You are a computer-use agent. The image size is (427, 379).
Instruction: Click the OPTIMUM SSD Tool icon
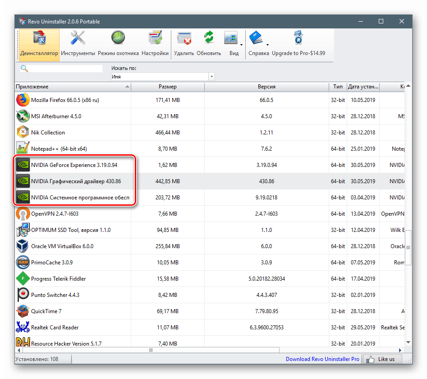(x=23, y=230)
